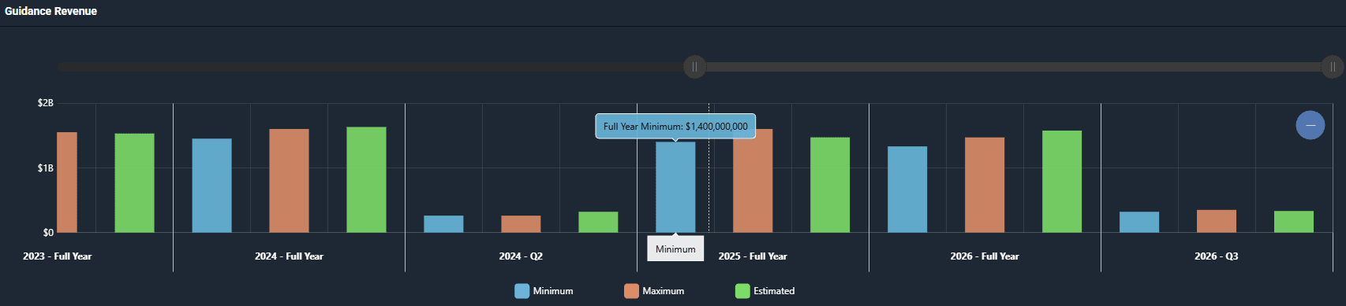The height and width of the screenshot is (306, 1346).
Task: Click the '2024 - Q2' axis label
Action: [x=521, y=256]
